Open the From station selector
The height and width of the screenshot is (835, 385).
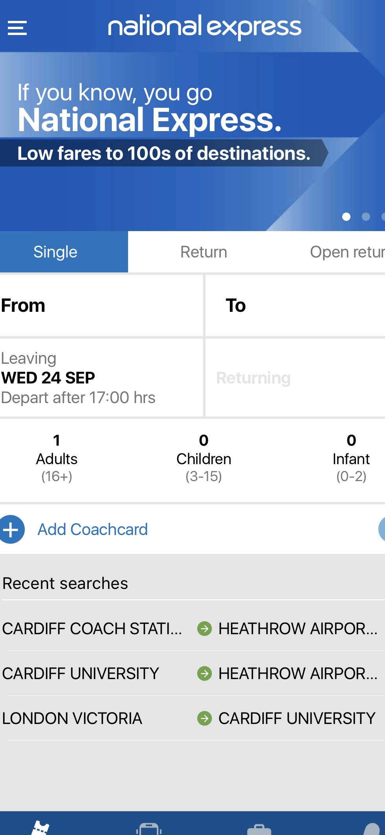[x=101, y=306]
